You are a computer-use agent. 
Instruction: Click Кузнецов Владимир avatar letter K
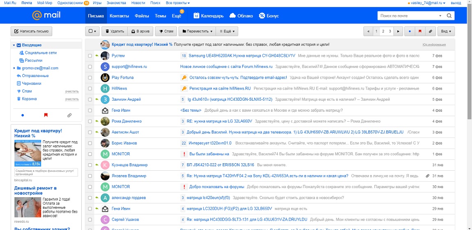click(105, 165)
